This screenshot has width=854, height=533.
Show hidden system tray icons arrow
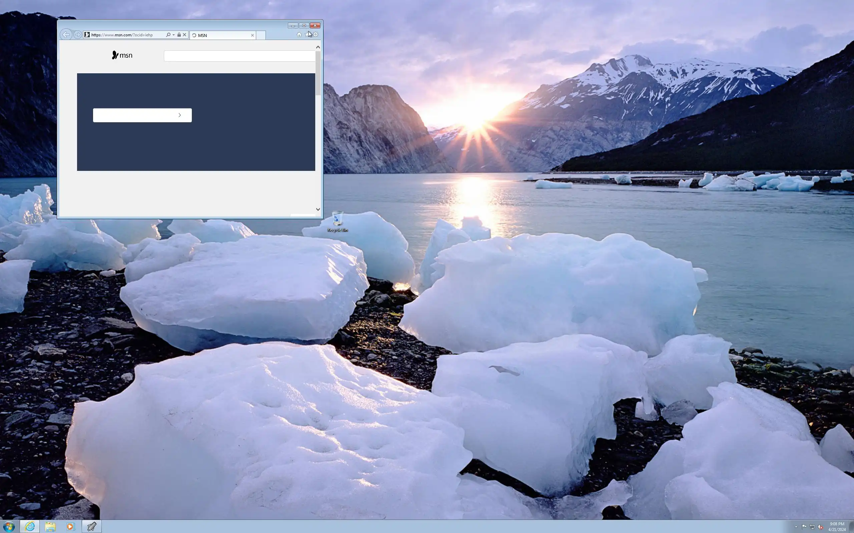[796, 527]
